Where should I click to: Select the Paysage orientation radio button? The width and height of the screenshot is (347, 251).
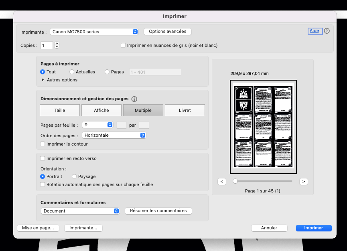click(x=74, y=176)
